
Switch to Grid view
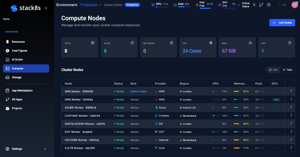[x=273, y=70]
